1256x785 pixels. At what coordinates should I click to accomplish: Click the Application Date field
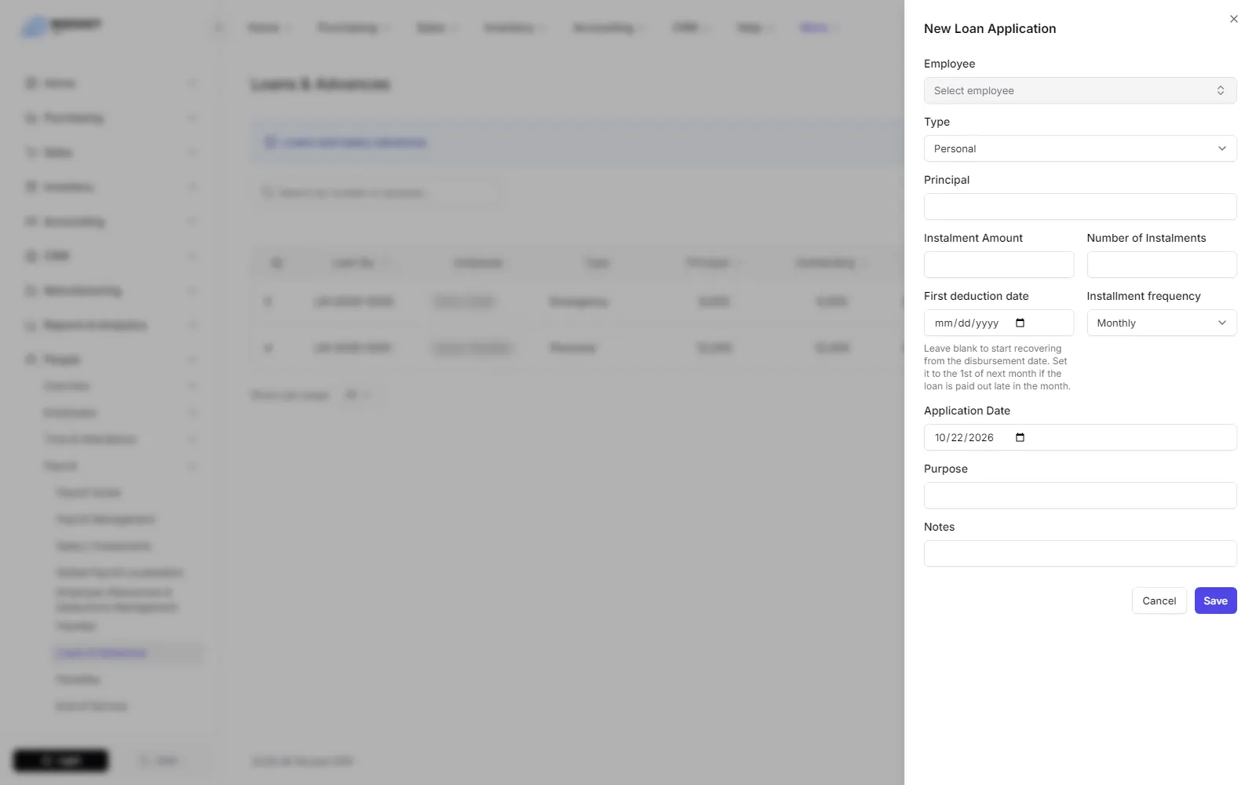point(1080,437)
